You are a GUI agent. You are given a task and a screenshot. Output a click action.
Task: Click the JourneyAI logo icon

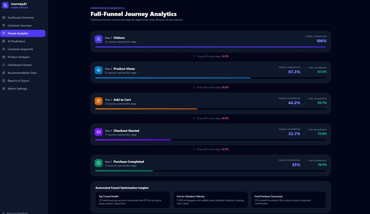[5, 5]
